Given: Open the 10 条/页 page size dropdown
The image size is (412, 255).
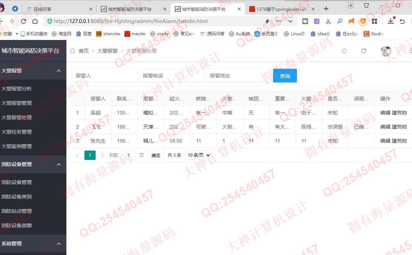Looking at the screenshot, I should point(198,155).
